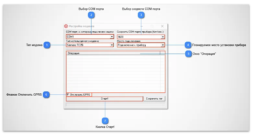Screen dimensions: 253x135
Task: Expand the Подключение к прибору dropdown
Action: pos(163,45)
